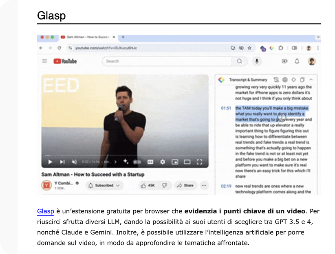Dislike the video with thumbs down

164,185
